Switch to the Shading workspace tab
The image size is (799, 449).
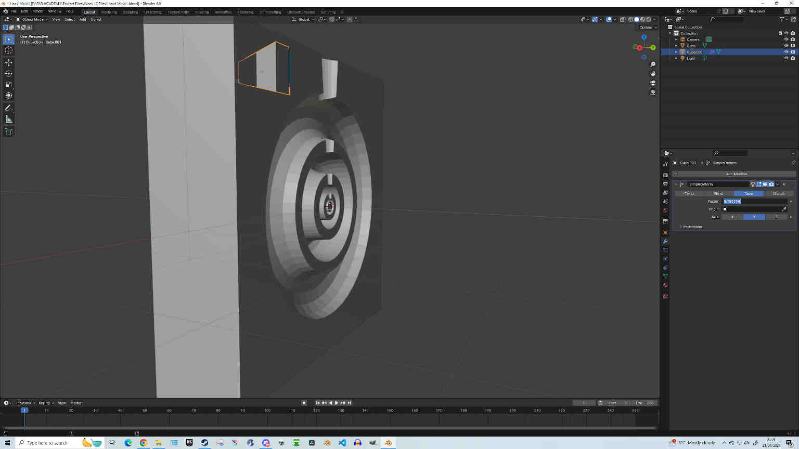202,12
